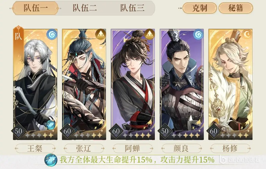Image resolution: width=266 pixels, height=169 pixels.
Task: Select the 阿蝉 character portrait
Action: coord(133,84)
